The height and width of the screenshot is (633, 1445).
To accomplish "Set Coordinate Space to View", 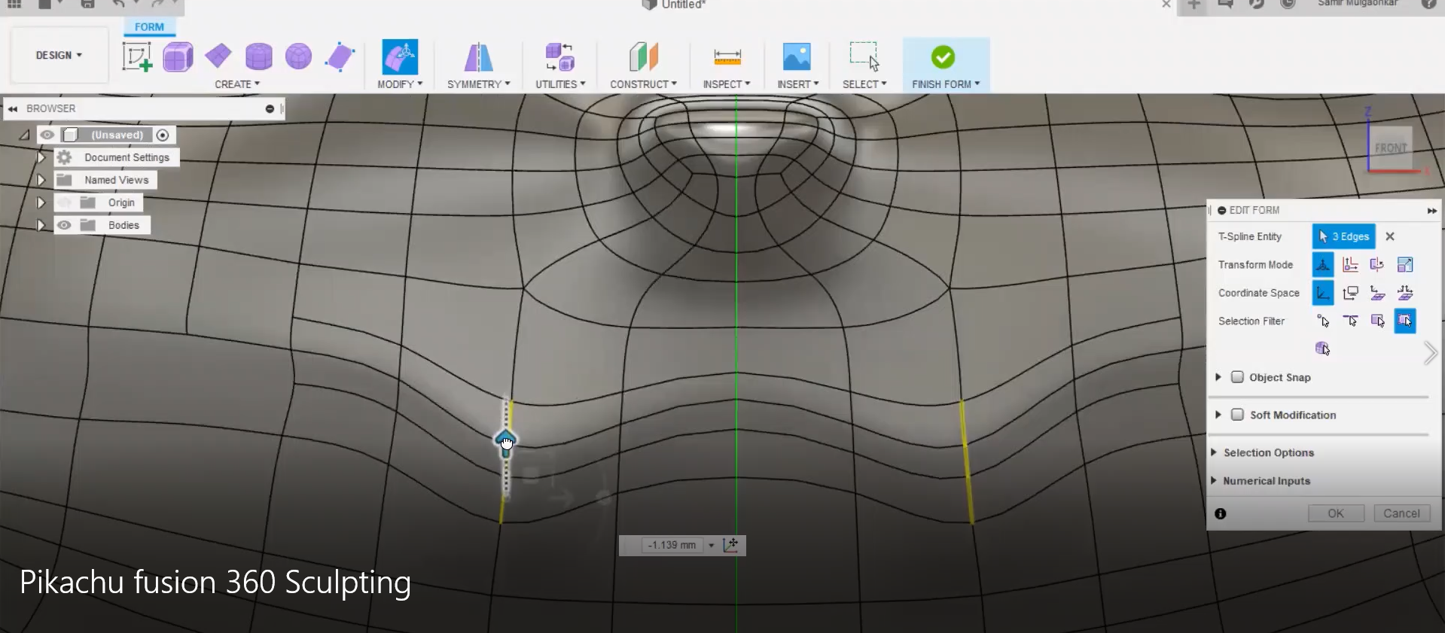I will pyautogui.click(x=1350, y=293).
